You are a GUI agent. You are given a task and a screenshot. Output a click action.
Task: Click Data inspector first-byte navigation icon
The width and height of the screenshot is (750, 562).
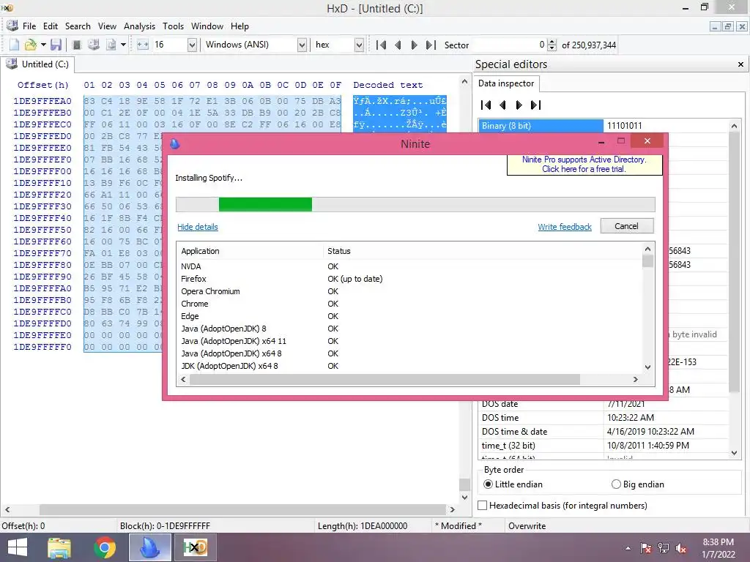[x=486, y=105]
